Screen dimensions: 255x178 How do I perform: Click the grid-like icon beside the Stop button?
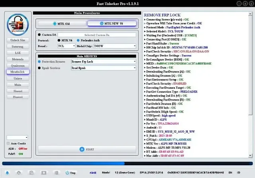57,173
